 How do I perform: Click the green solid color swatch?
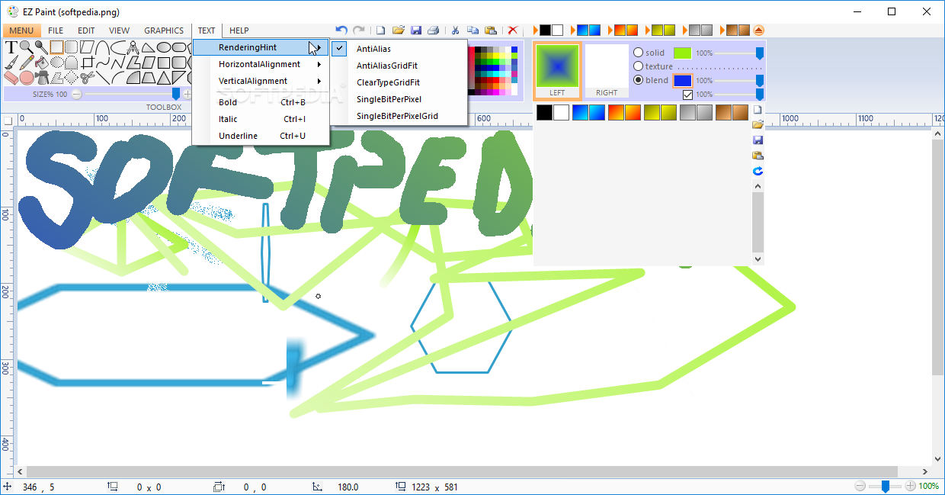[682, 53]
